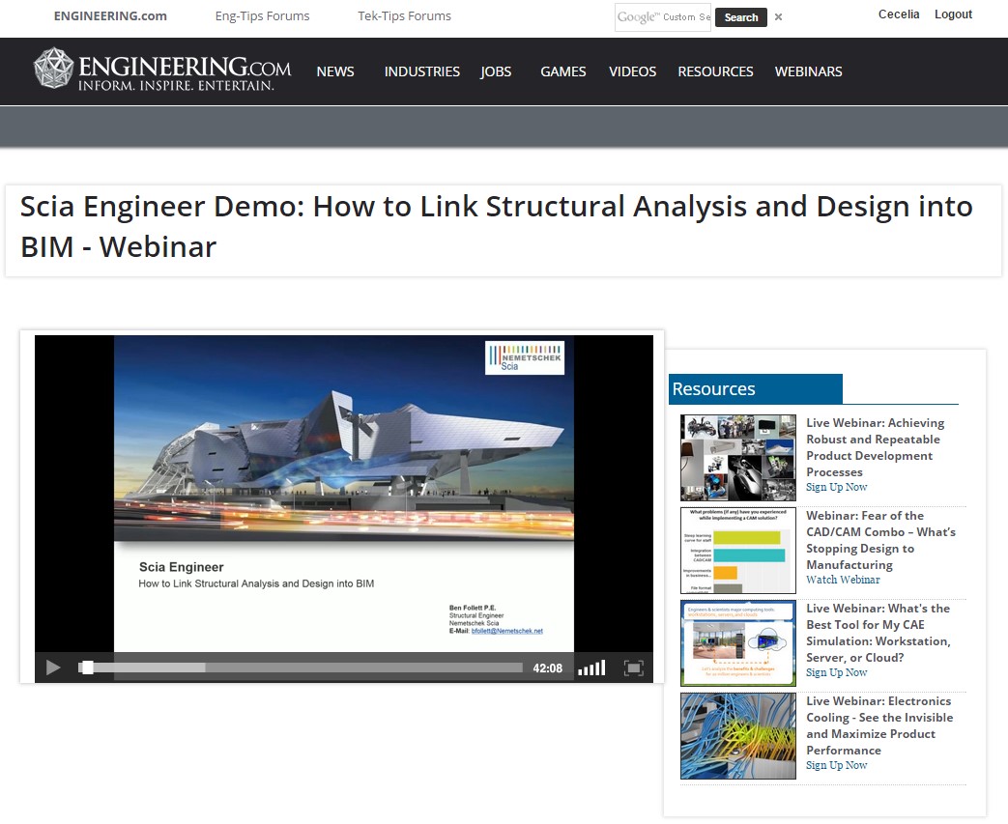Open Electronics Cooling - See the Invisible title

(x=879, y=725)
